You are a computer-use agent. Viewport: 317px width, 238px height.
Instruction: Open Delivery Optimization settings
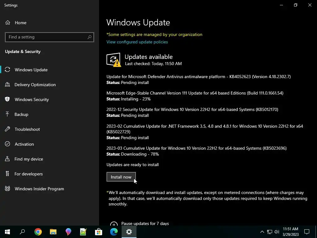(x=35, y=85)
